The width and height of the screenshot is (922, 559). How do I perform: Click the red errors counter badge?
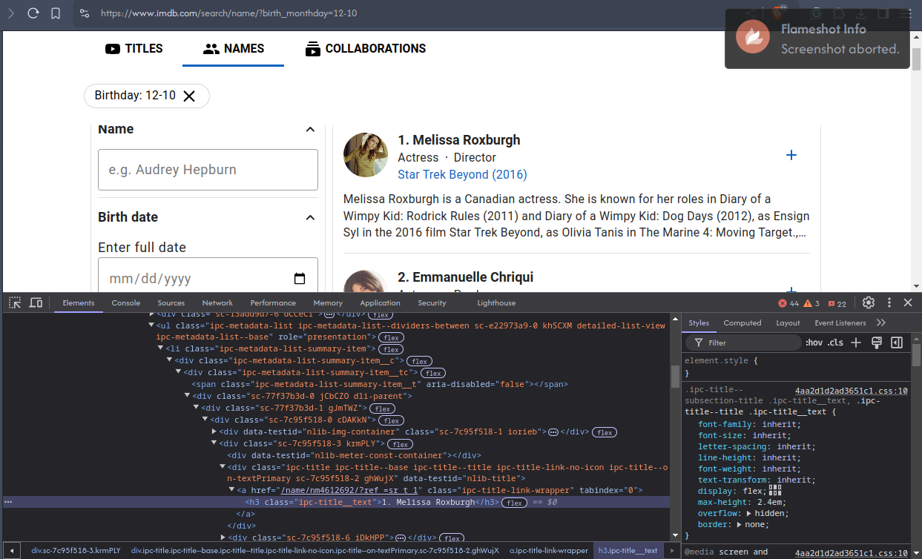[x=786, y=302]
